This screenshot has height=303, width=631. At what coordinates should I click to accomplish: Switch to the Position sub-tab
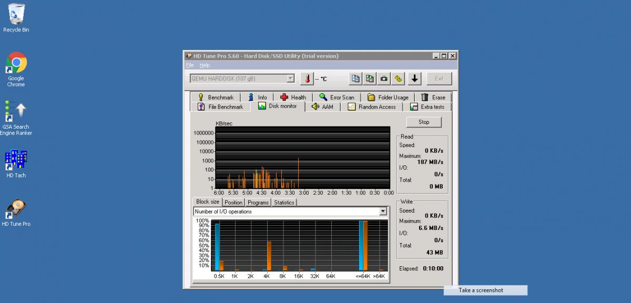tap(233, 202)
